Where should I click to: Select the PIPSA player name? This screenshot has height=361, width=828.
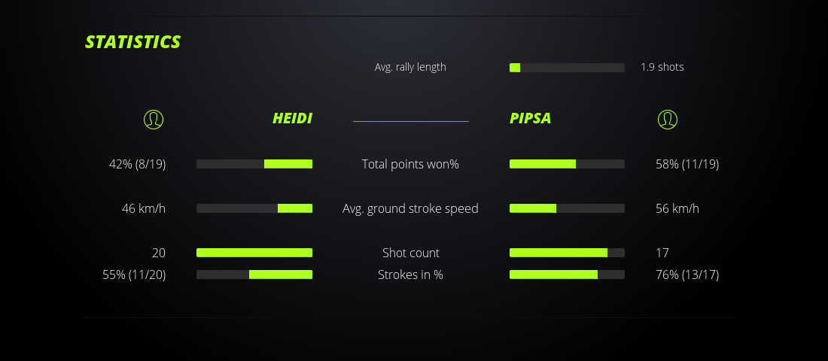point(531,119)
